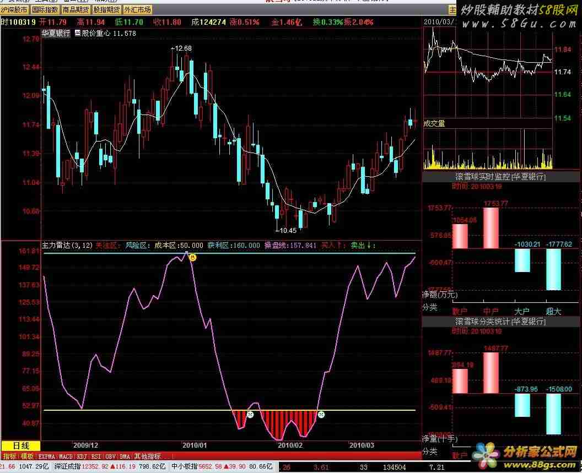Click -1508.00 cyan bar in statistics panel
The height and width of the screenshot is (473, 582).
point(553,414)
